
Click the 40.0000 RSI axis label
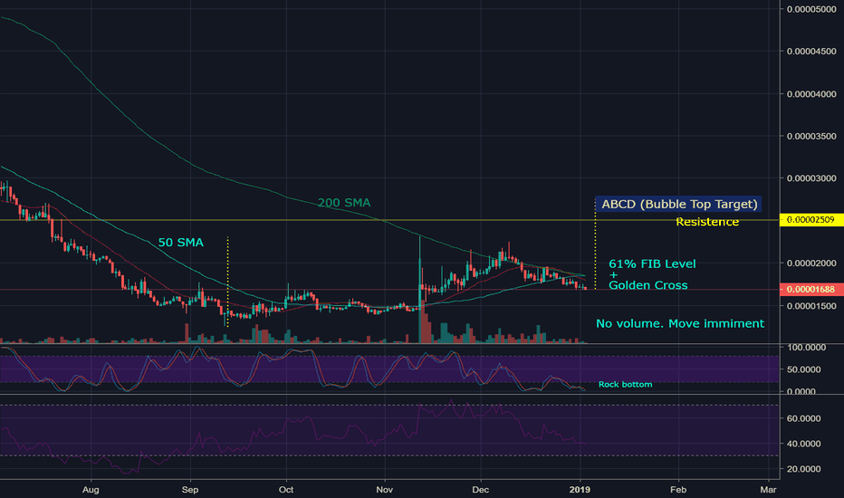[x=803, y=444]
